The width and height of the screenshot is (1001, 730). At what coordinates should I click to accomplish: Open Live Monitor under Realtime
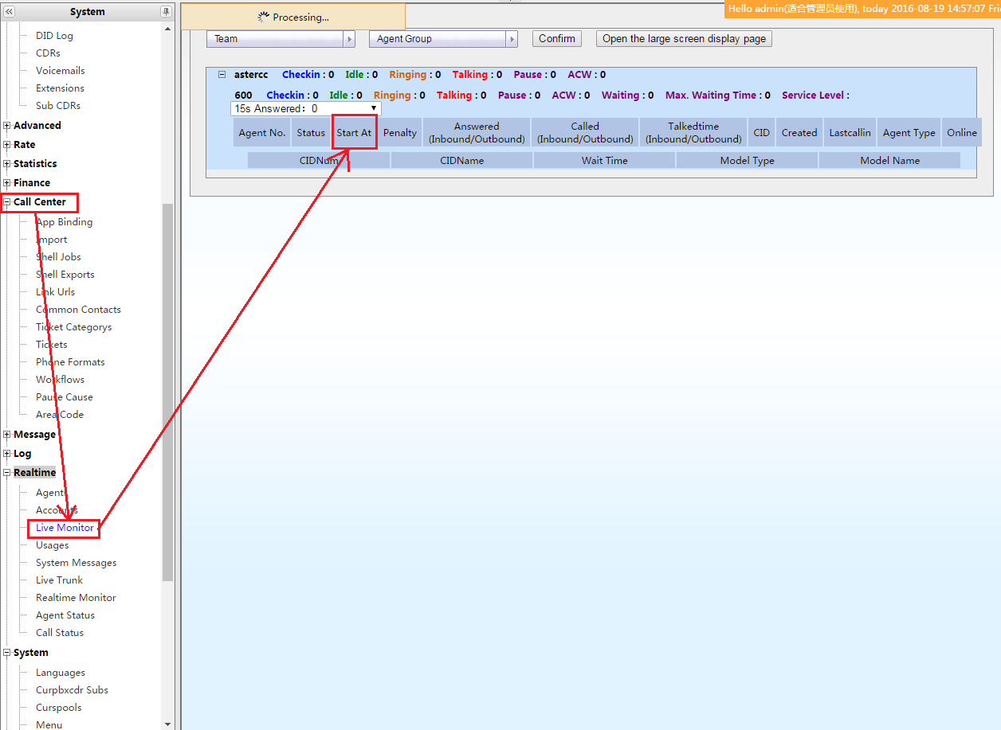(x=65, y=528)
